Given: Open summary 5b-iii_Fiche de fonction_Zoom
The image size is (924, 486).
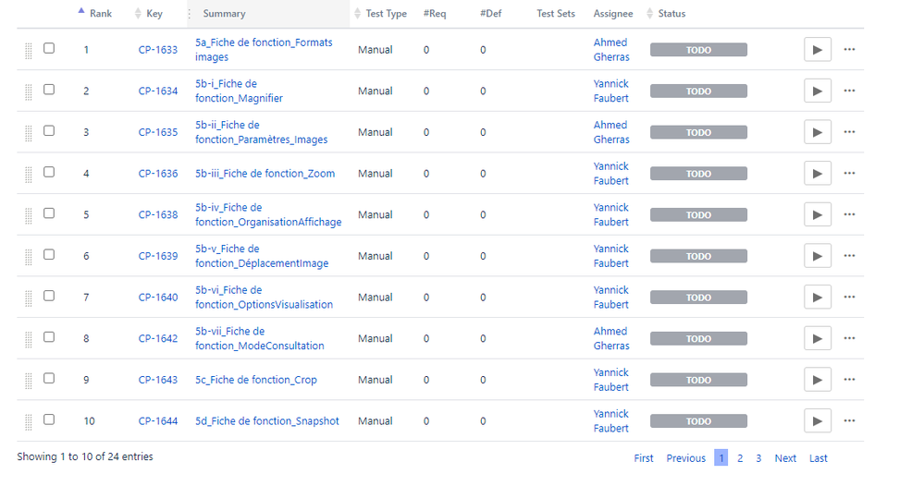Looking at the screenshot, I should (x=265, y=173).
